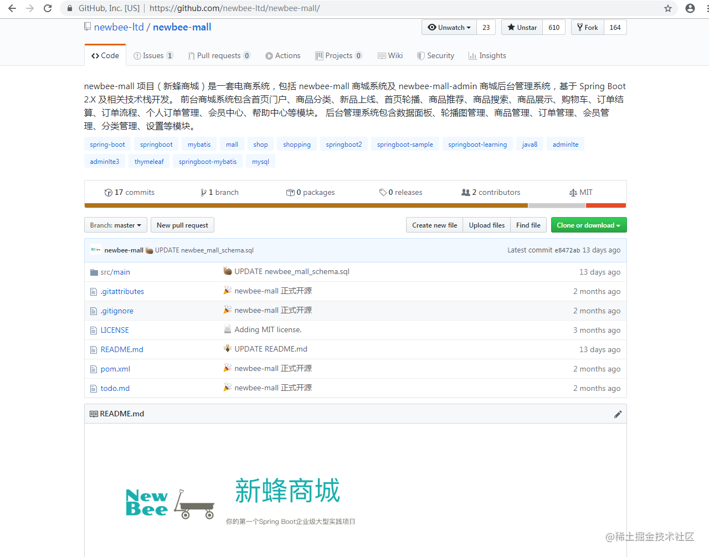Open the todo.md file
The width and height of the screenshot is (709, 557).
click(x=115, y=389)
